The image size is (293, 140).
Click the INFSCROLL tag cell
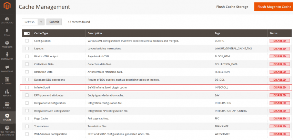click(x=221, y=87)
